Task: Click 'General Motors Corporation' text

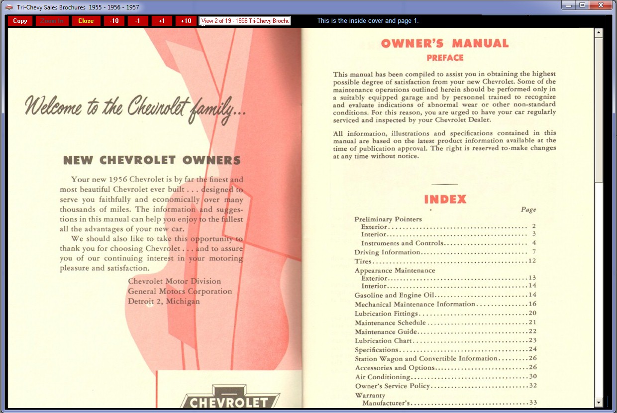Action: coord(180,291)
